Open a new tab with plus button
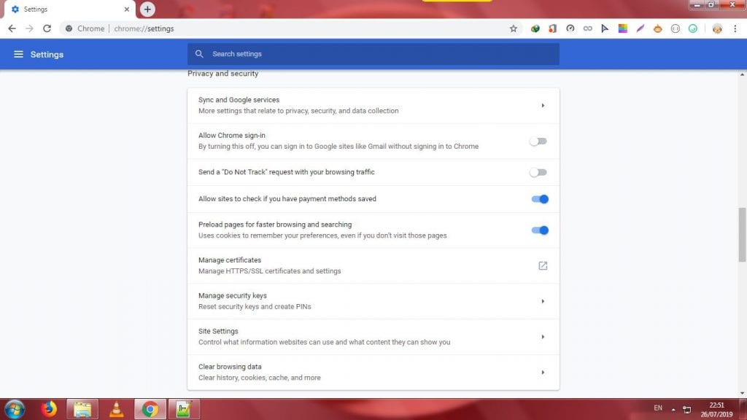This screenshot has width=747, height=420. [147, 9]
